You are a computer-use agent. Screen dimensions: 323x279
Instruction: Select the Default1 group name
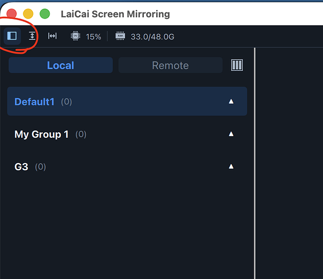(35, 102)
